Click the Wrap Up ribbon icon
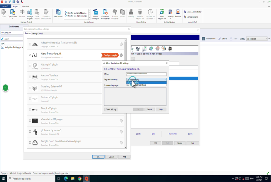Image resolution: width=271 pixels, height=182 pixels. tap(131, 14)
